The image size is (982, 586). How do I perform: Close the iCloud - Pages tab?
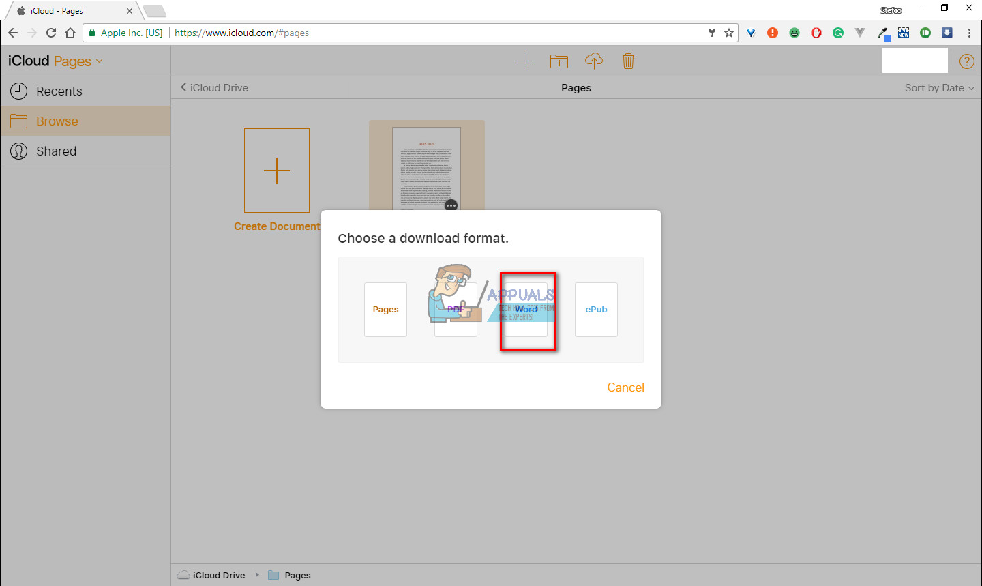[x=130, y=11]
